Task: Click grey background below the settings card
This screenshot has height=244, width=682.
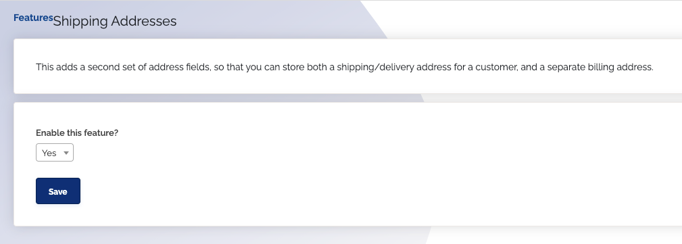Action: click(x=218, y=235)
